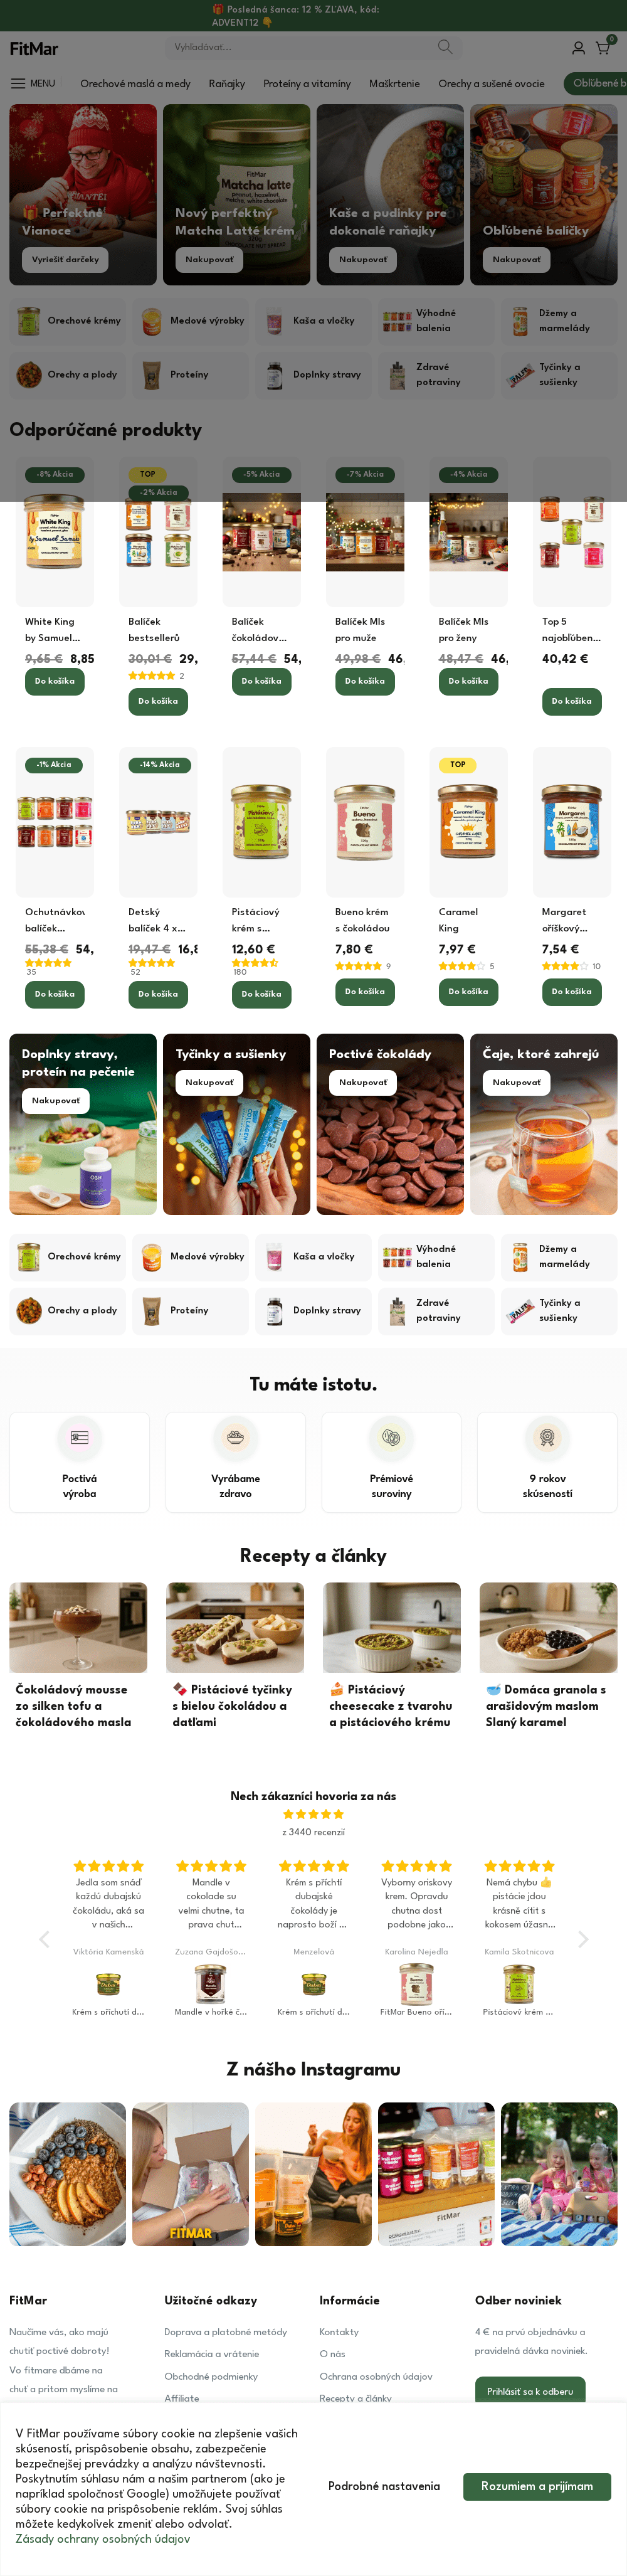The image size is (627, 2576).
Task: Click the 9 rokov skúseností icon card
Action: (547, 1461)
